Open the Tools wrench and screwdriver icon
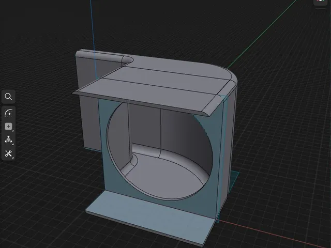Viewport: 331px width, 248px height. pyautogui.click(x=8, y=153)
